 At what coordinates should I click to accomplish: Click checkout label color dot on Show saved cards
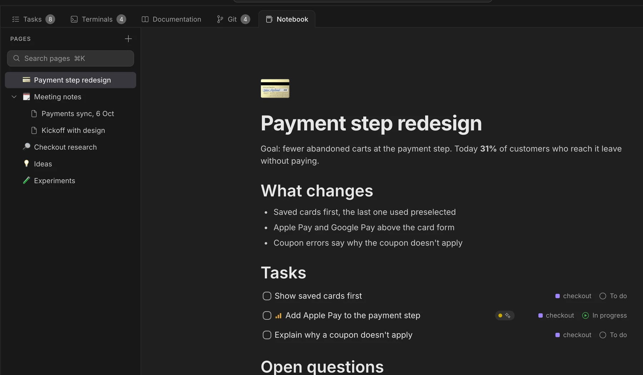click(x=557, y=296)
